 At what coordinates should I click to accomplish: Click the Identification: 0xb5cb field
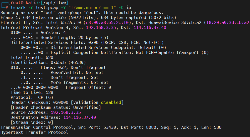[48, 62]
